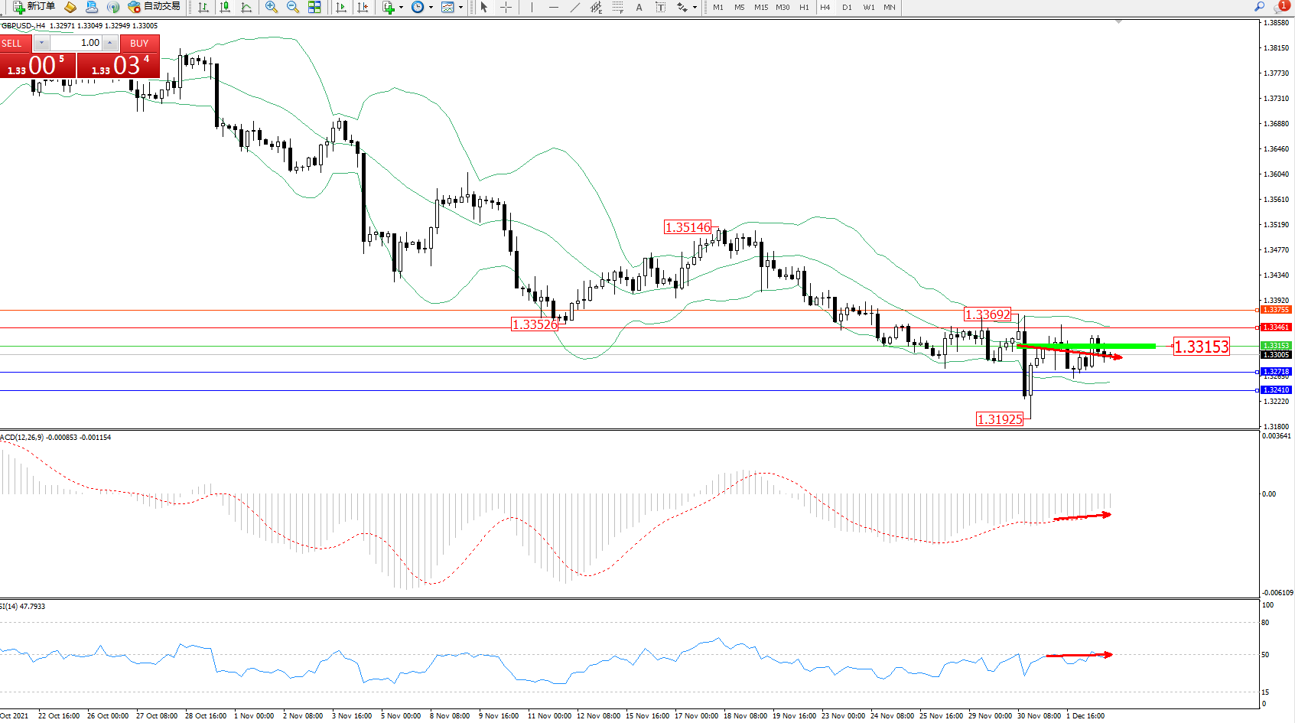The height and width of the screenshot is (723, 1295).
Task: Open the periodicity clock dropdown arrow
Action: coord(431,8)
